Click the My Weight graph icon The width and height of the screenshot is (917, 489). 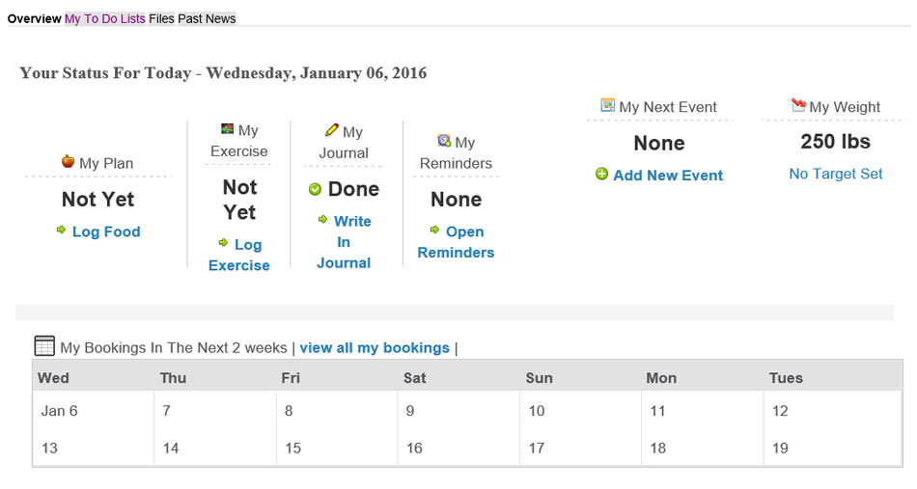(x=798, y=104)
